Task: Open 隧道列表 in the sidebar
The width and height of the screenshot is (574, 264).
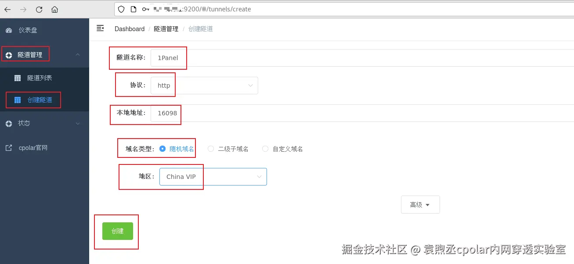Action: point(44,78)
